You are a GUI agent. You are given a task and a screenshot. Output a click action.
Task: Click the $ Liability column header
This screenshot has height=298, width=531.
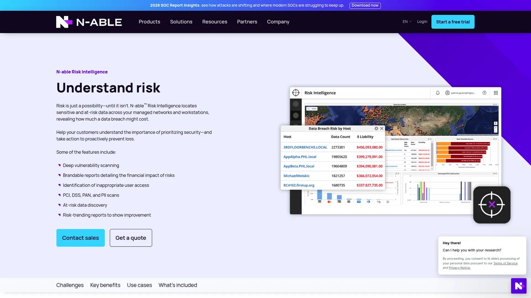tap(365, 137)
